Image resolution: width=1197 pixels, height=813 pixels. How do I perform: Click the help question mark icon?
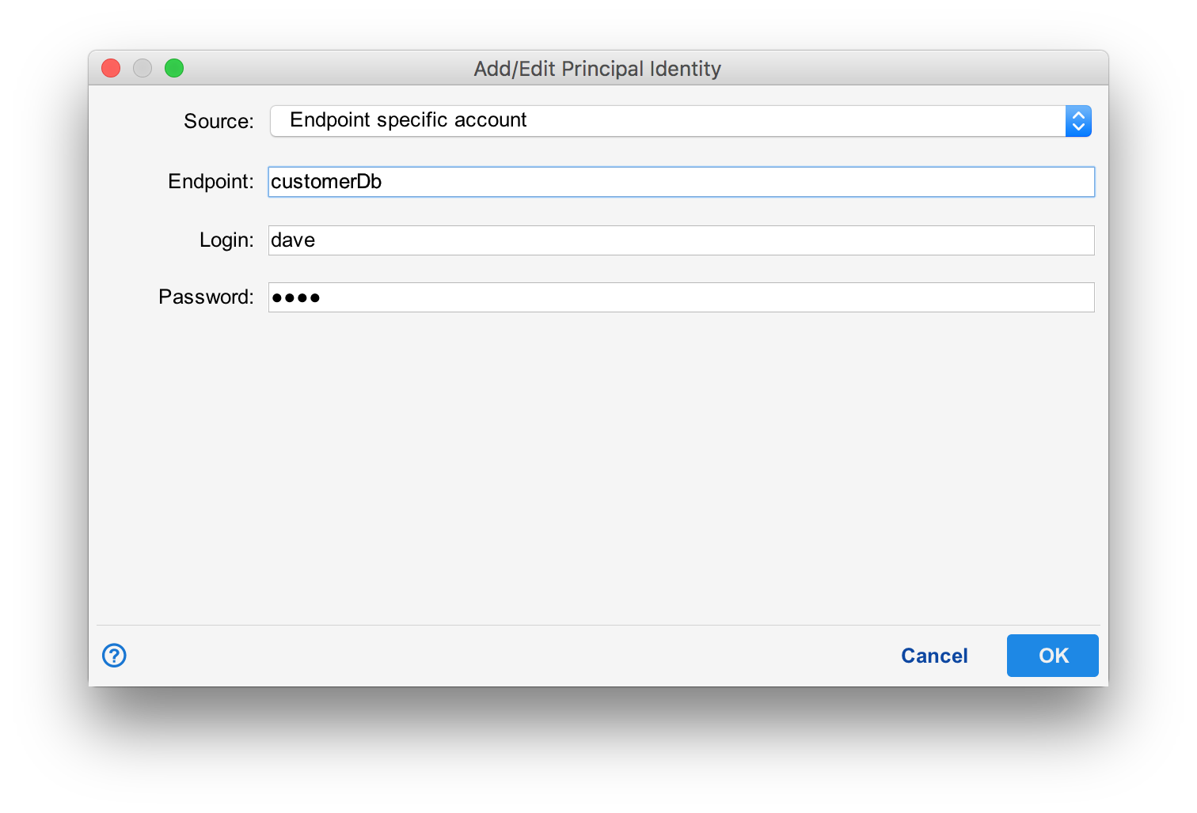point(113,656)
